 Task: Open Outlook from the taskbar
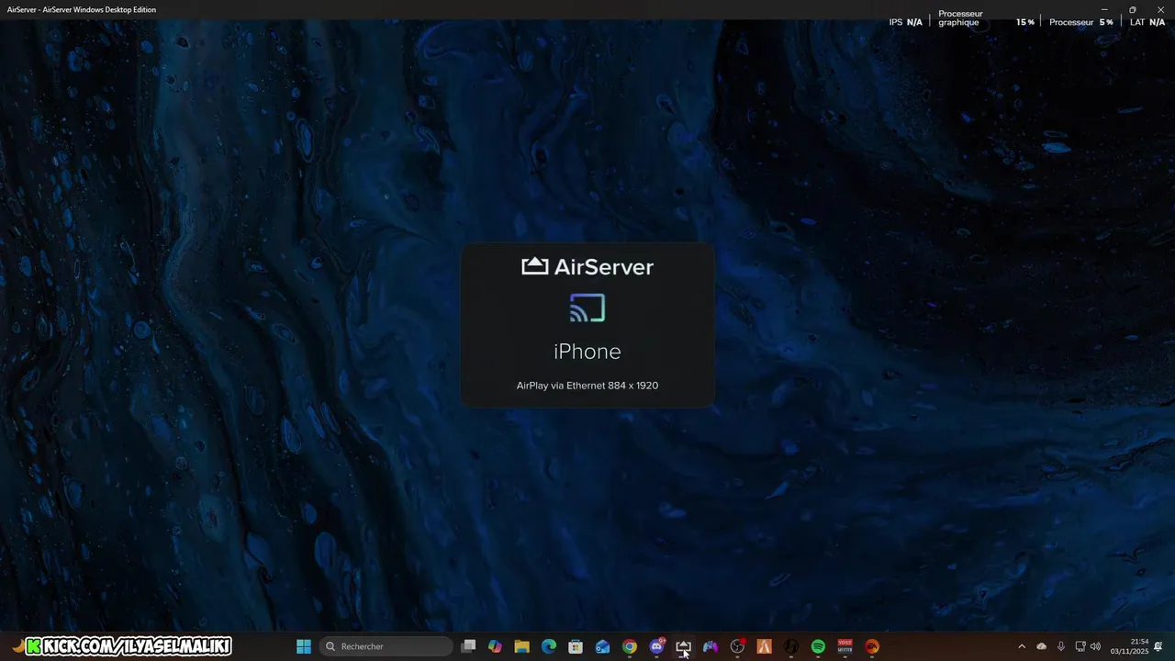pos(602,646)
